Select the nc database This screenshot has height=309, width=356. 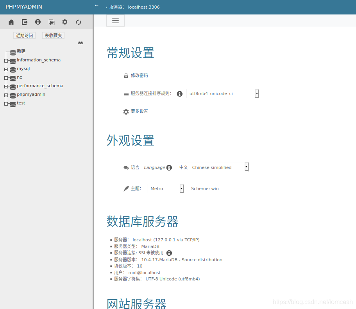click(x=19, y=77)
